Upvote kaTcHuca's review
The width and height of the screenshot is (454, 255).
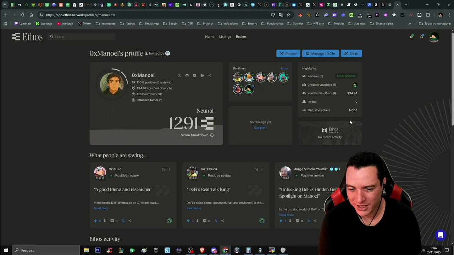pyautogui.click(x=188, y=221)
